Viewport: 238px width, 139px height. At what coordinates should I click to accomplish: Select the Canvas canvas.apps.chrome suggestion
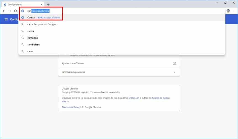pyautogui.click(x=122, y=18)
